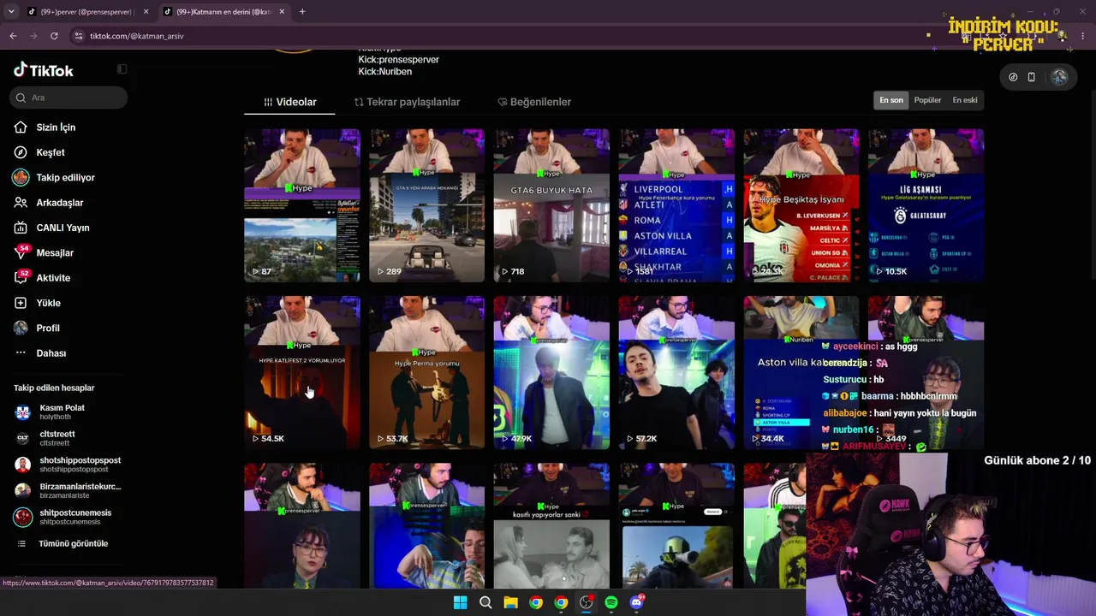The height and width of the screenshot is (616, 1096).
Task: Open the browser tab search dropdown
Action: pyautogui.click(x=11, y=11)
